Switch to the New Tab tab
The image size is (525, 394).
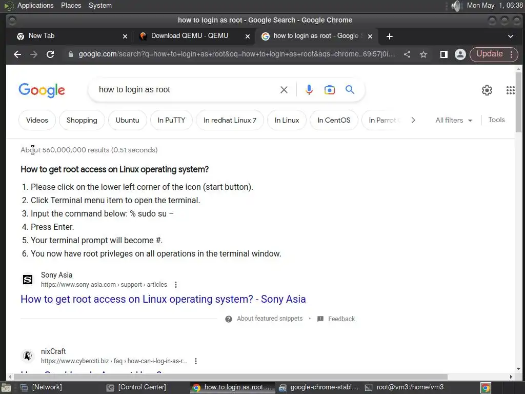coord(72,36)
